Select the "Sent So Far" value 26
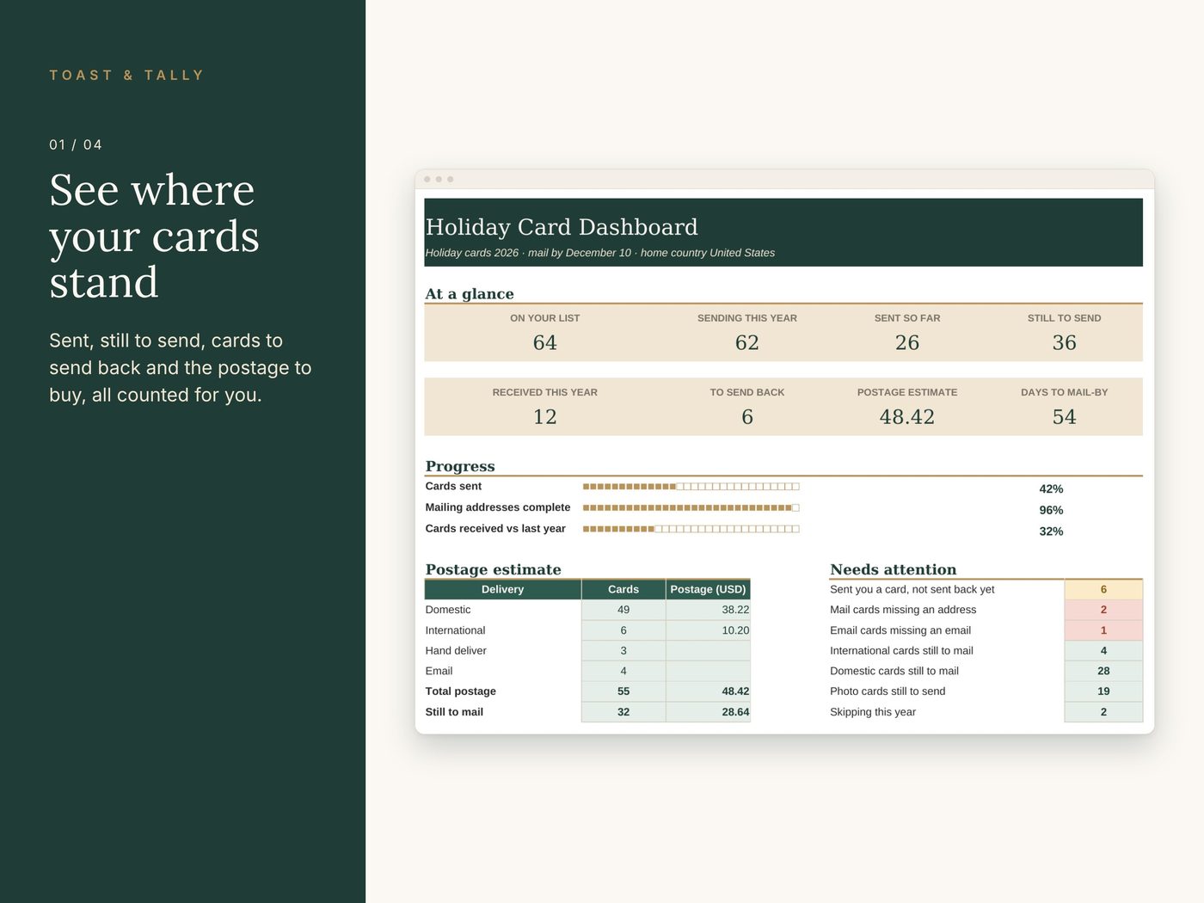The image size is (1204, 903). (x=907, y=342)
